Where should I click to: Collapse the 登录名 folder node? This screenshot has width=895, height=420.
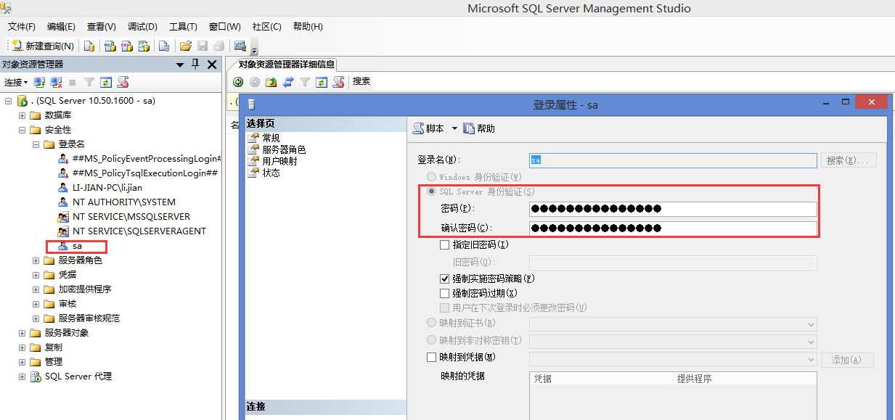click(x=36, y=144)
